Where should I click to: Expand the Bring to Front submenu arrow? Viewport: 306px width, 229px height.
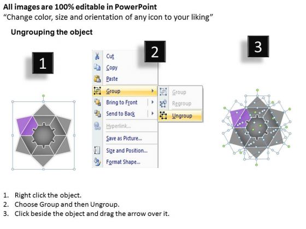coord(152,102)
